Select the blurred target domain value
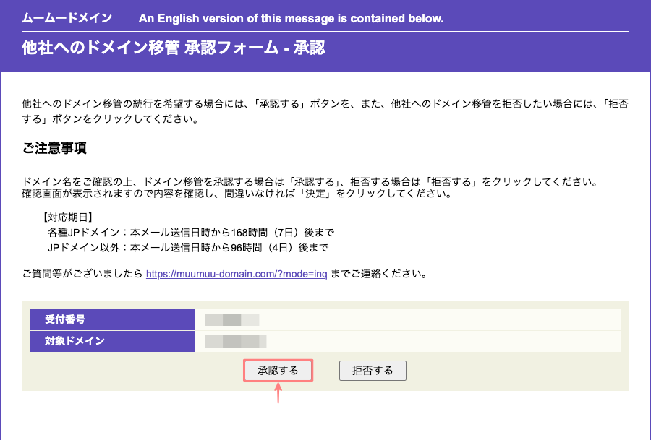The width and height of the screenshot is (651, 440). (x=235, y=341)
